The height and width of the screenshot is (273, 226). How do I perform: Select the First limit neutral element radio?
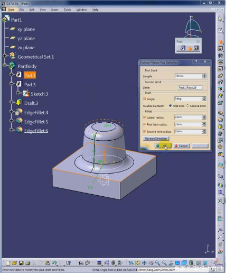pyautogui.click(x=170, y=106)
